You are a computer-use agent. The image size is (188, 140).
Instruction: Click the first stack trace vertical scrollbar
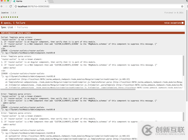click(184, 66)
